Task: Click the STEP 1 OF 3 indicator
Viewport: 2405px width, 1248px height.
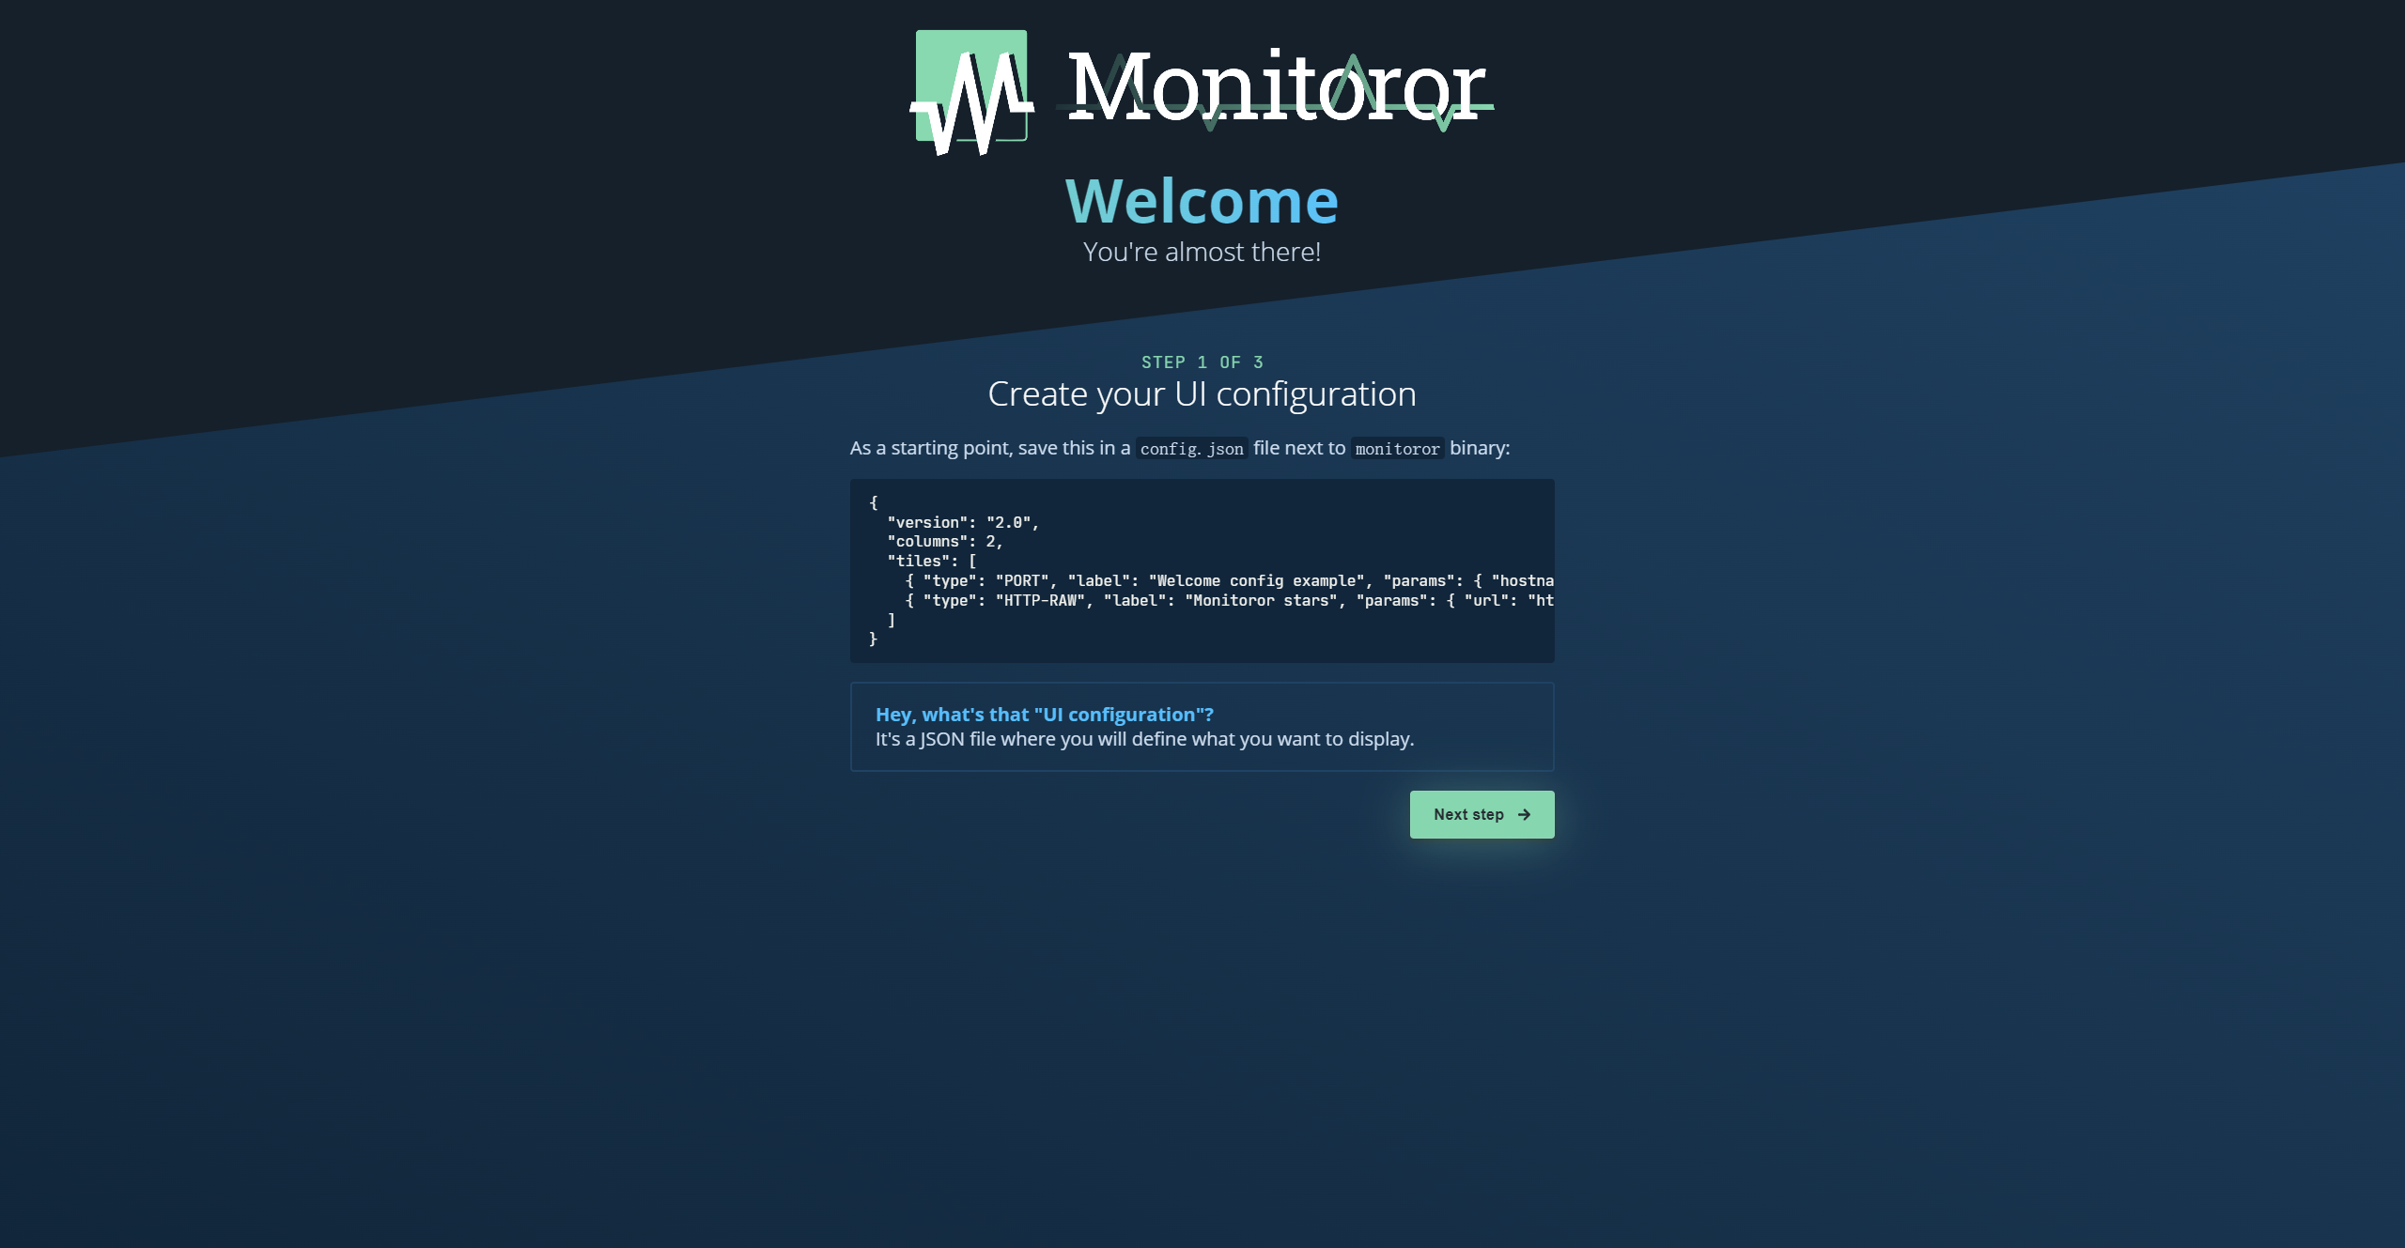Action: tap(1202, 362)
